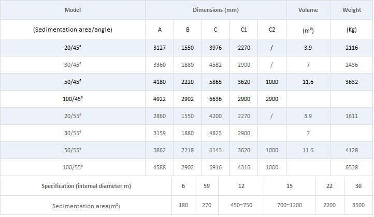Image resolution: width=374 pixels, height=217 pixels.
Task: Select the weight value 6538
Action: (x=352, y=167)
